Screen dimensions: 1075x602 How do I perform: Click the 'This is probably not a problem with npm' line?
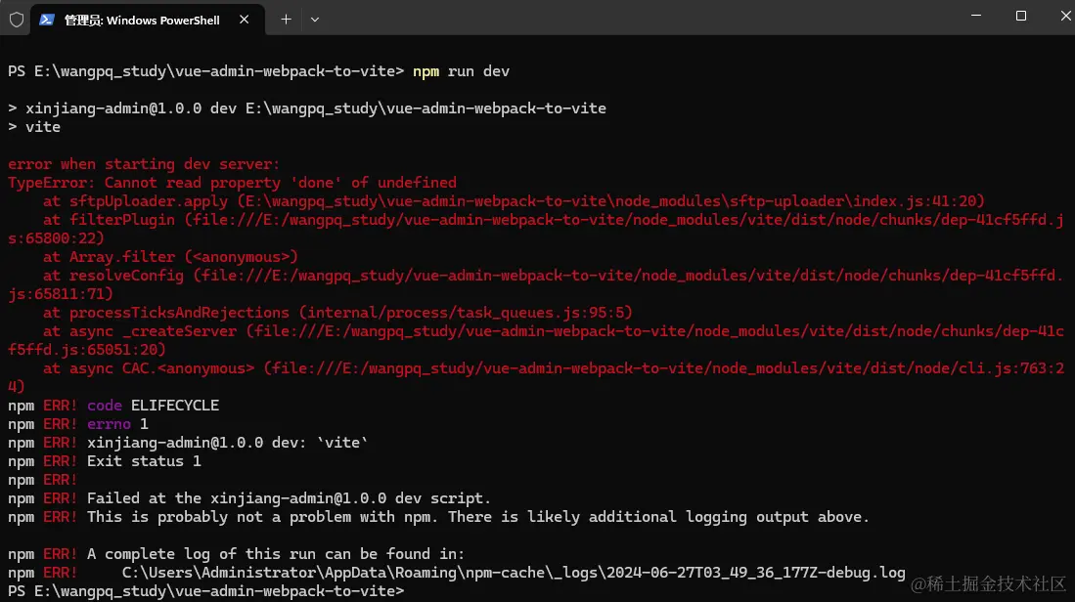[x=439, y=517]
